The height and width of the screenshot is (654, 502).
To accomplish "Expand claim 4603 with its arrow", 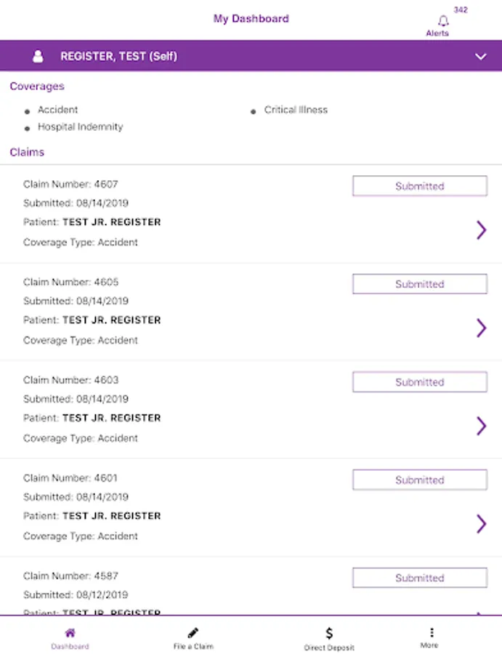I will 481,426.
